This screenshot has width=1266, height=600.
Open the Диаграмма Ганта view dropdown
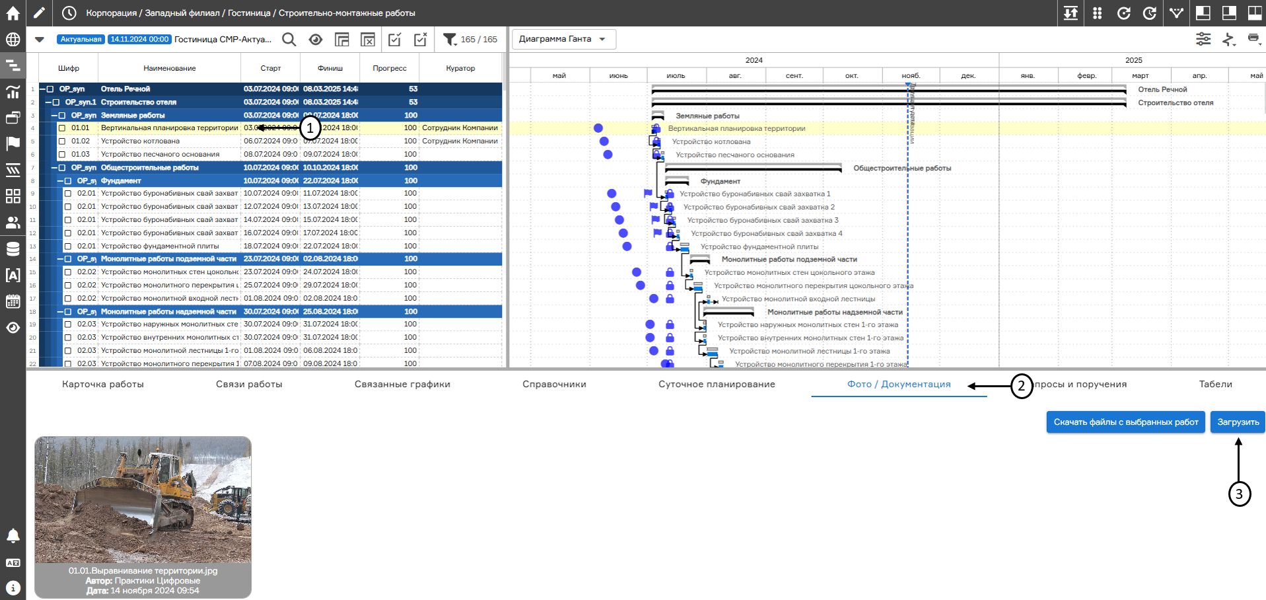click(563, 39)
